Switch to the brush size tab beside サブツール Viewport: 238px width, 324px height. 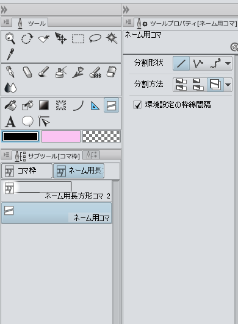pos(91,155)
